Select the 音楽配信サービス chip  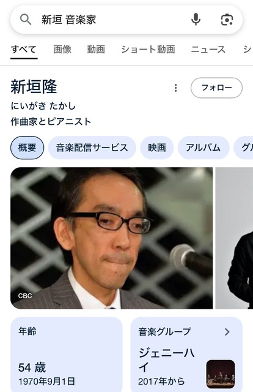click(x=92, y=148)
